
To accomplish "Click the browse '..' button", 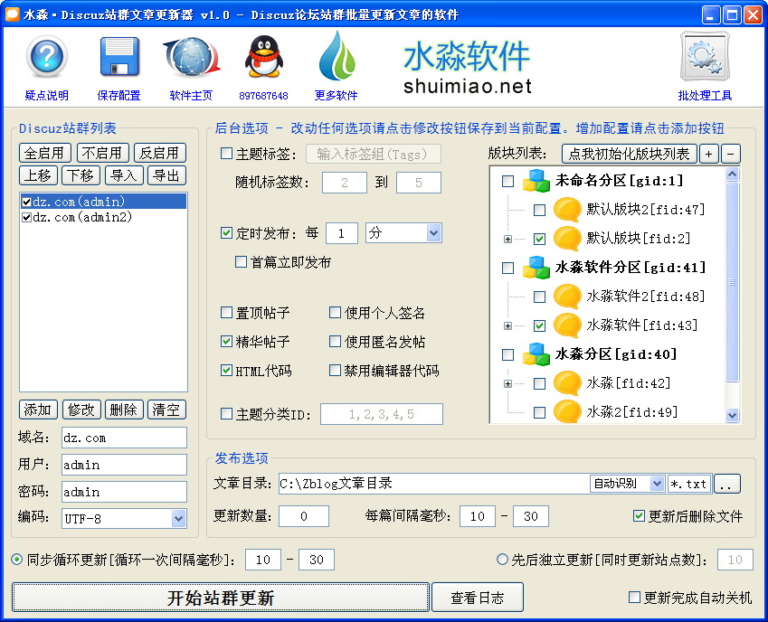I will (727, 484).
